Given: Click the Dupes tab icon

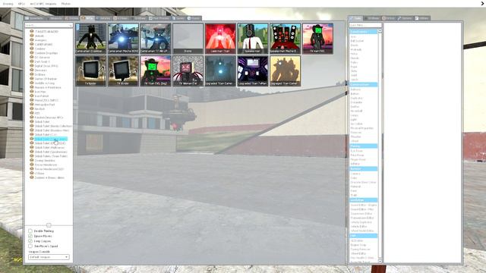Looking at the screenshot, I should (x=189, y=18).
